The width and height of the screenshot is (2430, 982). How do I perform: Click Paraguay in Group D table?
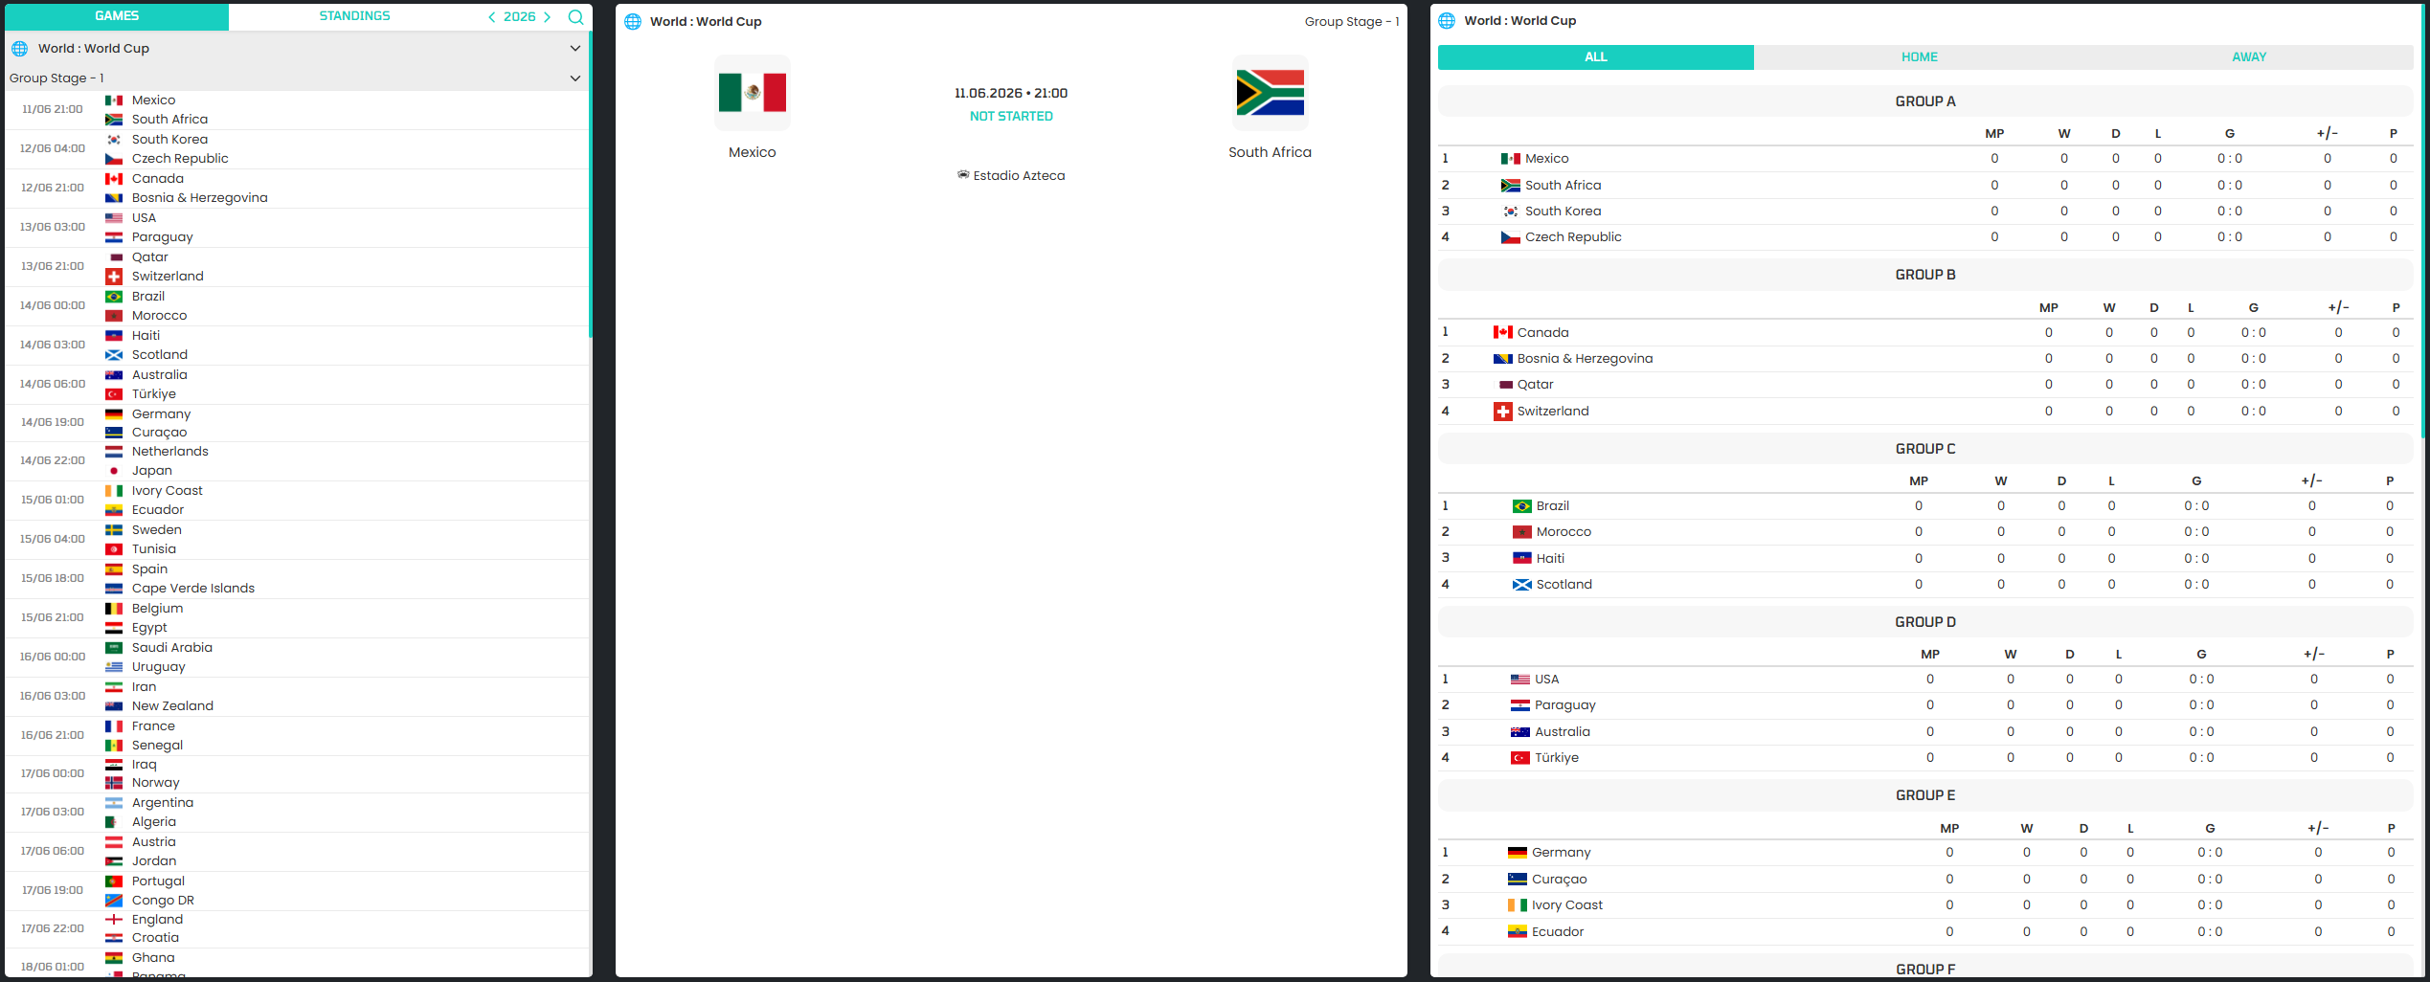(1564, 705)
